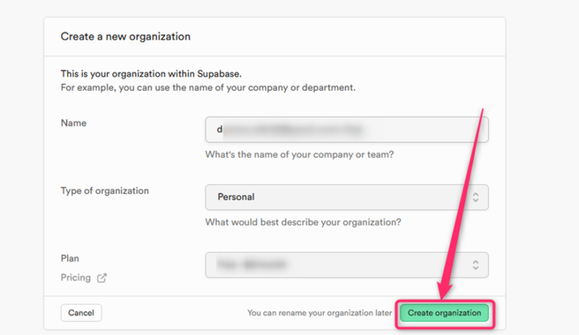Screen dimensions: 579x335
Task: Place cursor after letter d in Name
Action: click(223, 129)
